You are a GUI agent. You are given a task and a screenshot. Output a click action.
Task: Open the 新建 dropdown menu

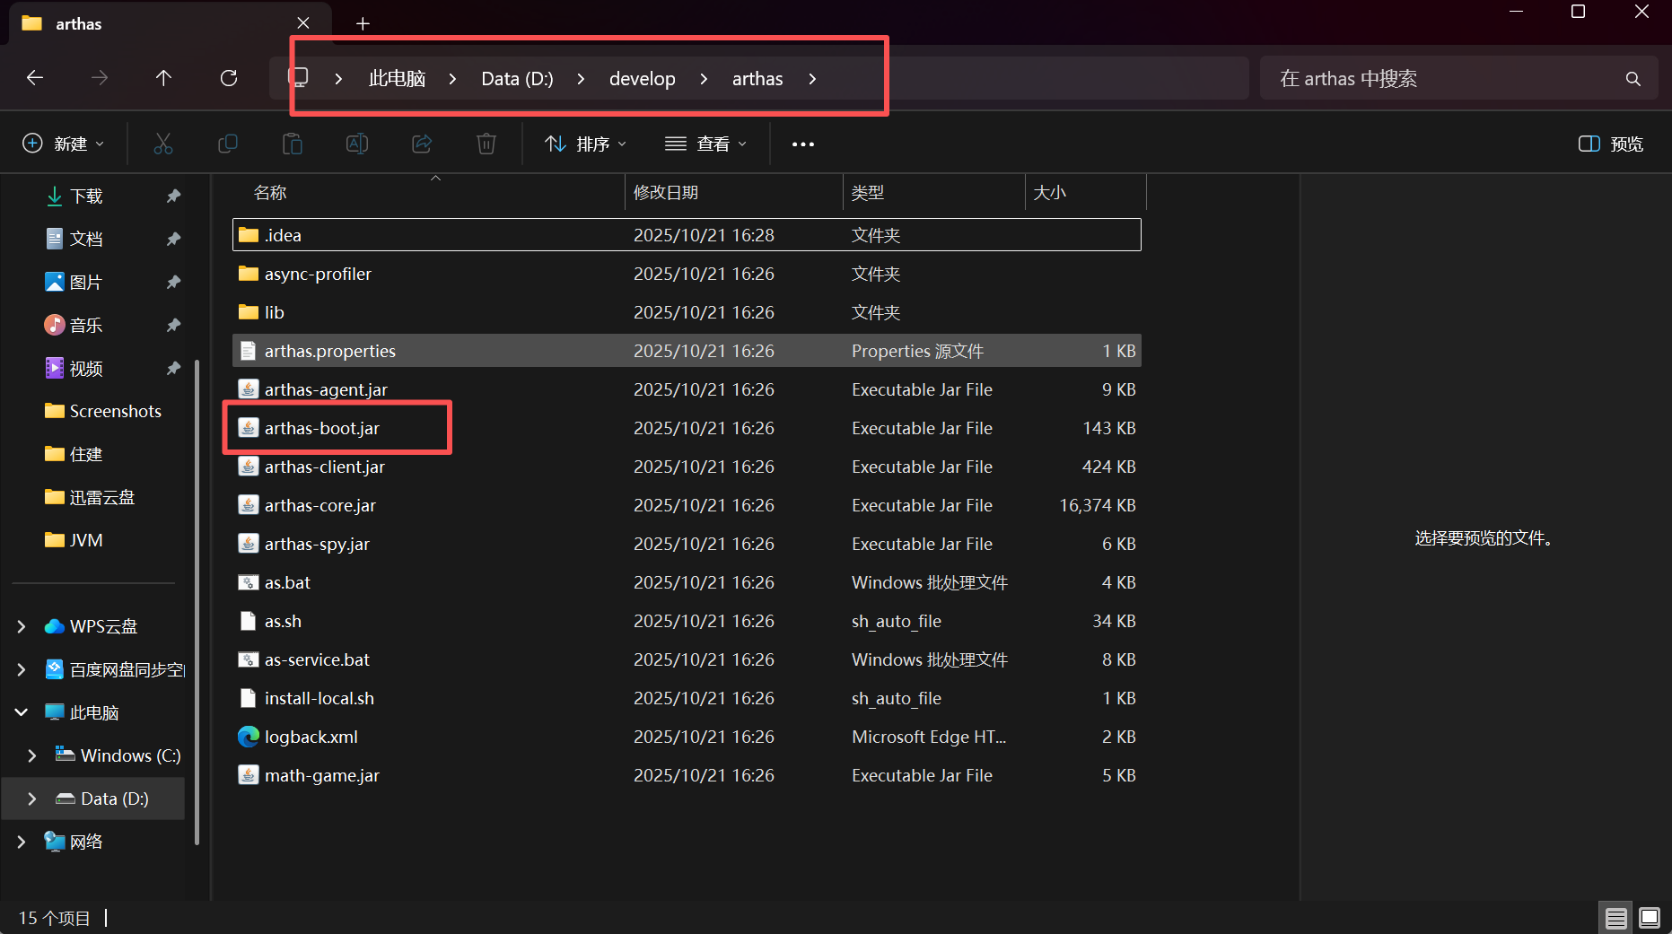point(63,144)
